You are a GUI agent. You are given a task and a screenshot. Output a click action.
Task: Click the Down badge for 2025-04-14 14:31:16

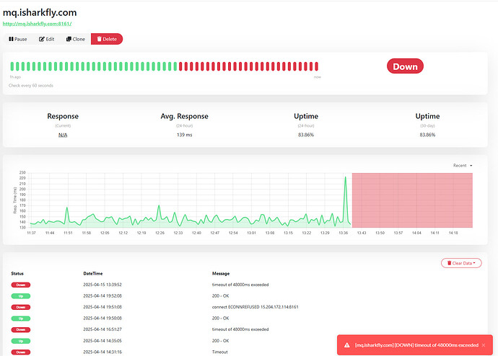pyautogui.click(x=21, y=352)
